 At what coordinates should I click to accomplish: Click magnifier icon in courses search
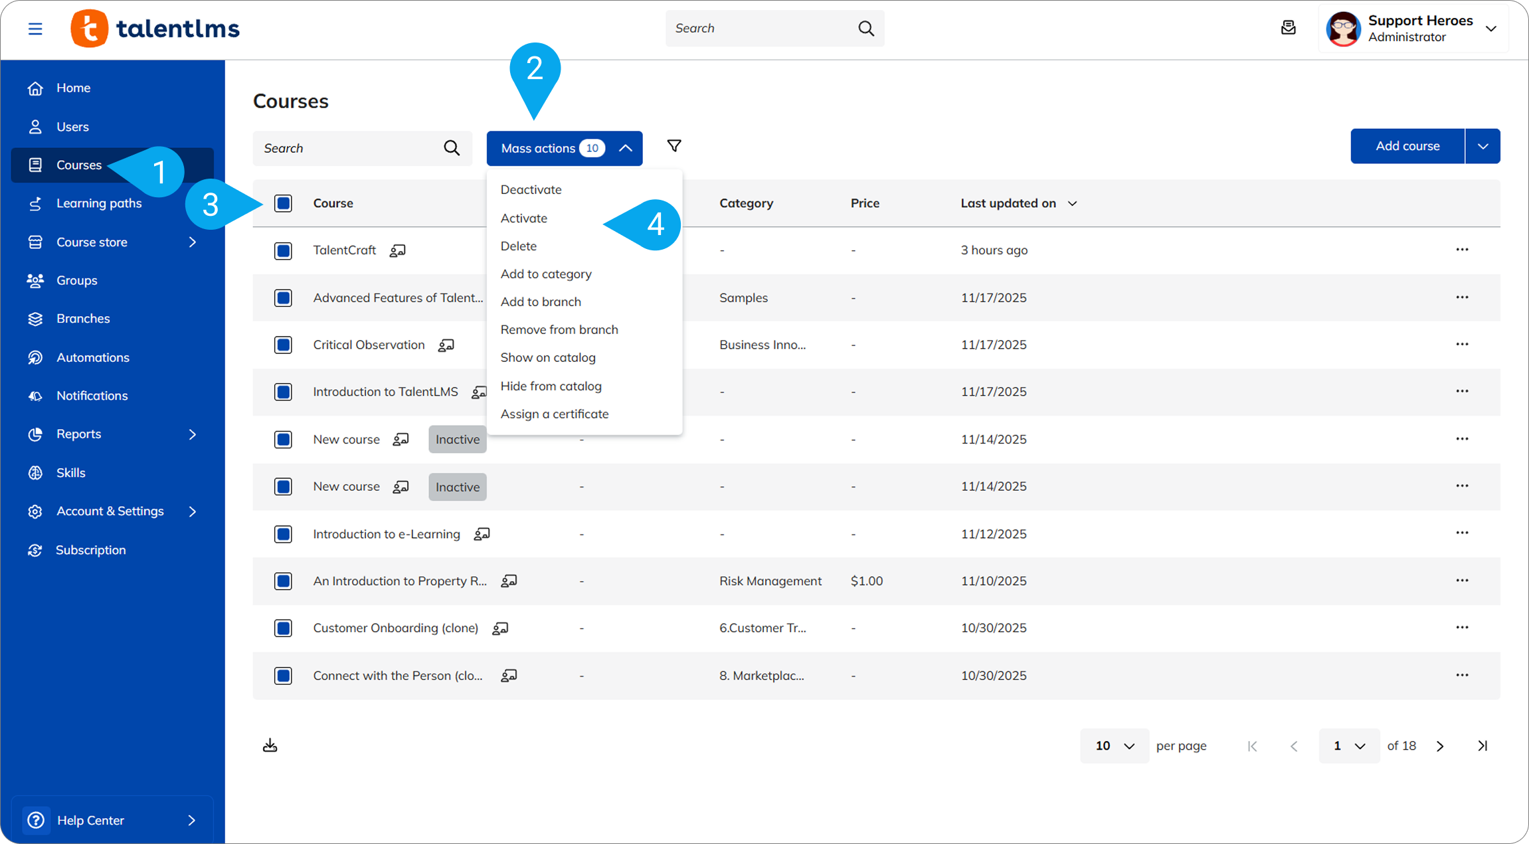[x=452, y=148]
